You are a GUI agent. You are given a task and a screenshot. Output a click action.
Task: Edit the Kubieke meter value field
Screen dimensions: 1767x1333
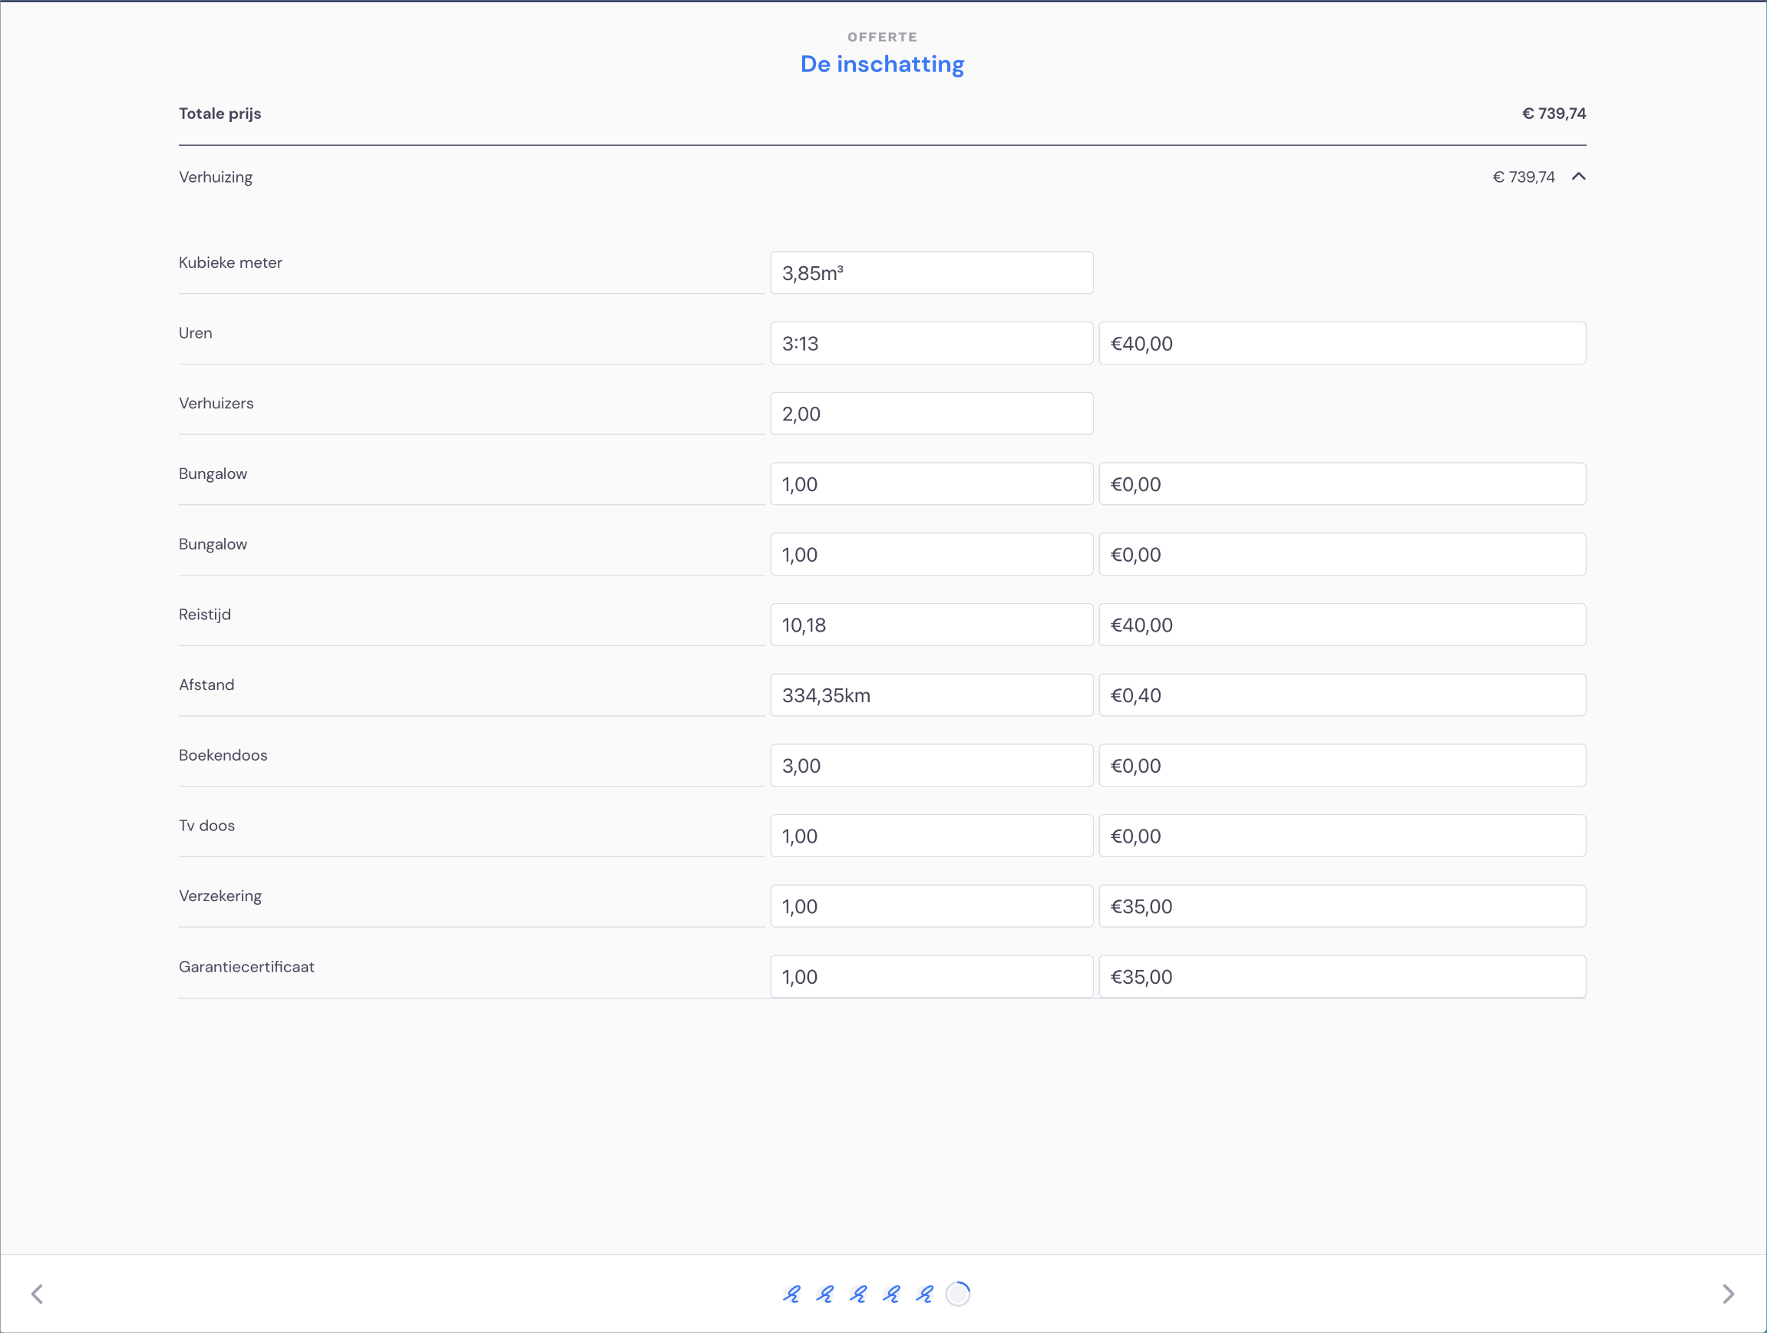click(931, 273)
